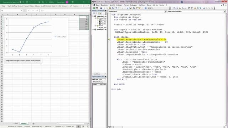The height and width of the screenshot is (128, 228).
Task: Open the Bearbeiten menu in the VBA editor
Action: click(x=104, y=5)
